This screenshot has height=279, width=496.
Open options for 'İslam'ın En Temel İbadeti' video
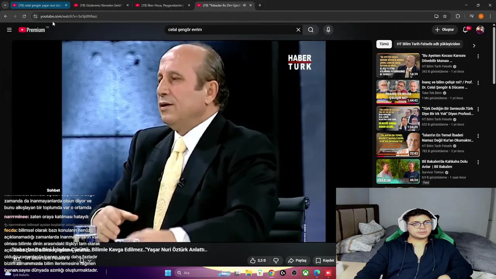point(478,136)
